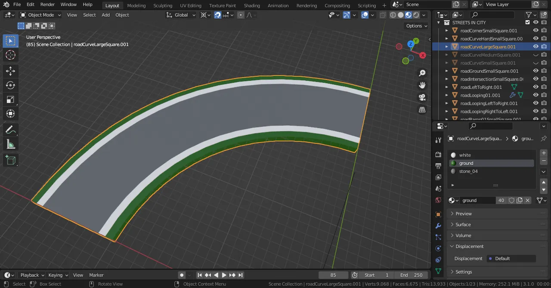Open the Render properties tab

tap(438, 155)
